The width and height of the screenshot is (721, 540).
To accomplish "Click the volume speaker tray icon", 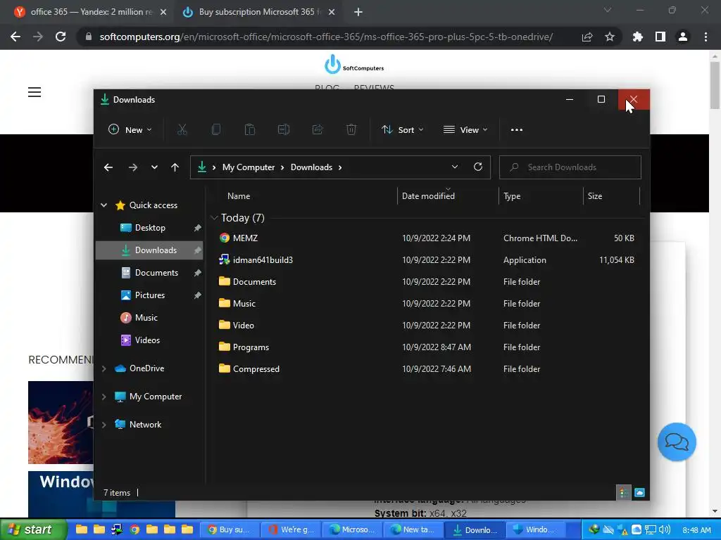I will pos(664,530).
